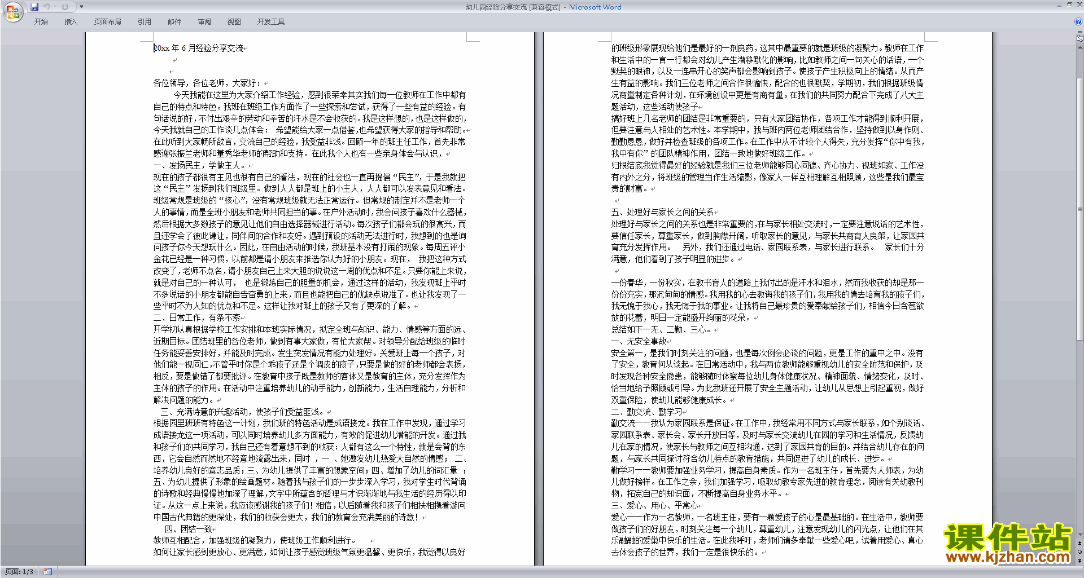Open the 审阅 ribbon tab

204,21
